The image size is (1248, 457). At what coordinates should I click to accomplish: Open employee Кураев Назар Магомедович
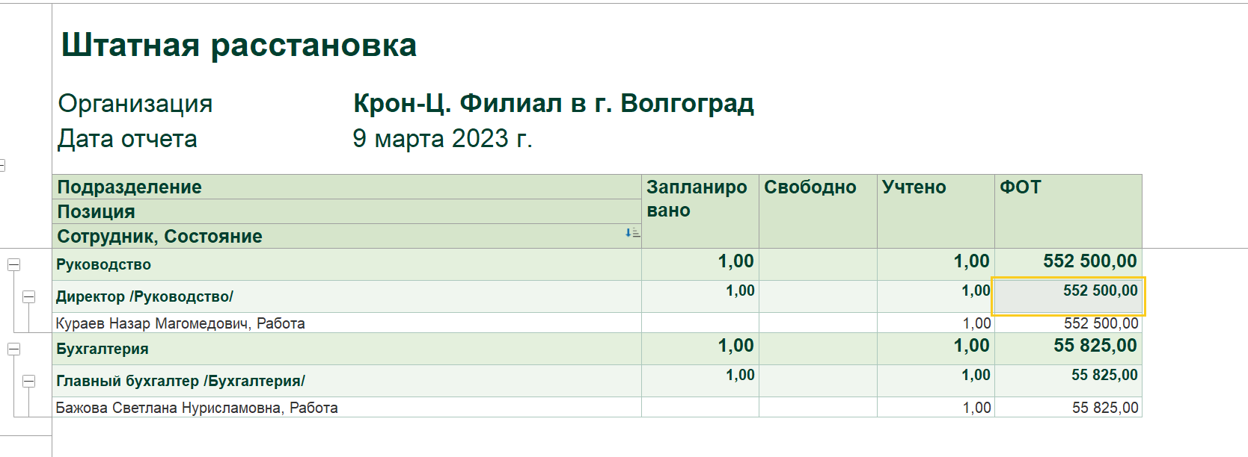[x=180, y=323]
